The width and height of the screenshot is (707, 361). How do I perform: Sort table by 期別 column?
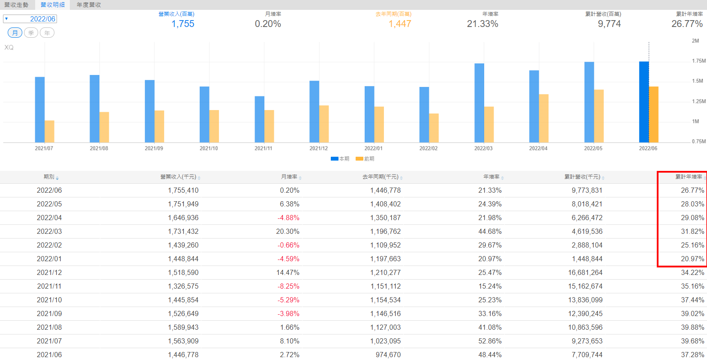point(51,177)
